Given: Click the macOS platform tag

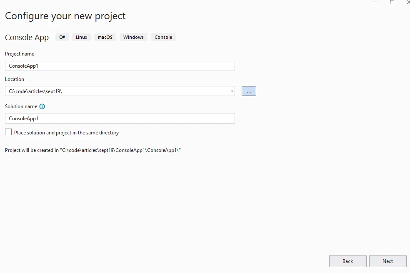Looking at the screenshot, I should click(x=105, y=37).
